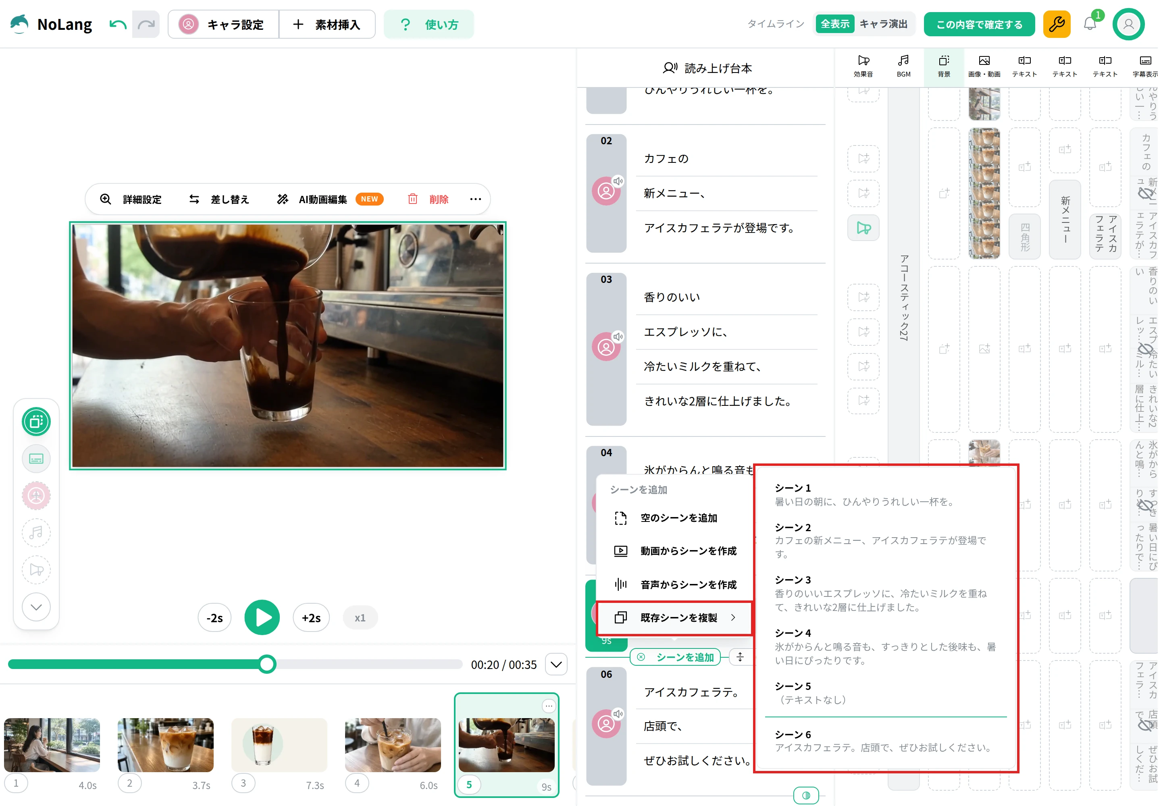Select the 字幕表示 column icon
Screen dimensions: 1161x806
tap(1145, 66)
